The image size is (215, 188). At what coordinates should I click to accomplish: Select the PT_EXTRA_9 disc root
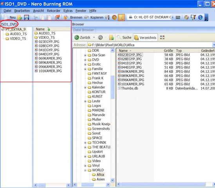[14, 29]
